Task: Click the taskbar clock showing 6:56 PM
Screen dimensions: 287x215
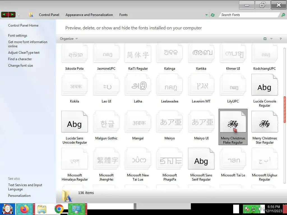Action: pos(274,209)
